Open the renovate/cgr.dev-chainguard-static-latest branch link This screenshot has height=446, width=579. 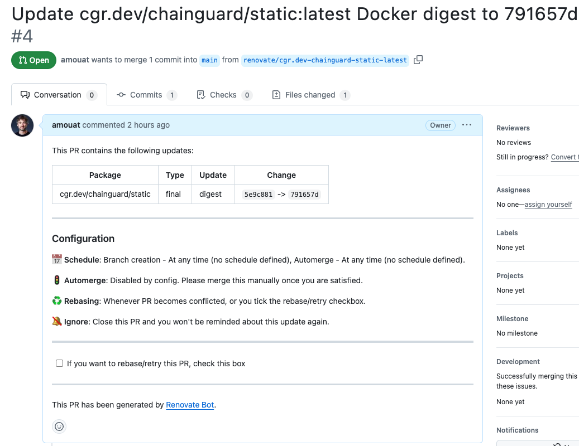click(x=325, y=60)
